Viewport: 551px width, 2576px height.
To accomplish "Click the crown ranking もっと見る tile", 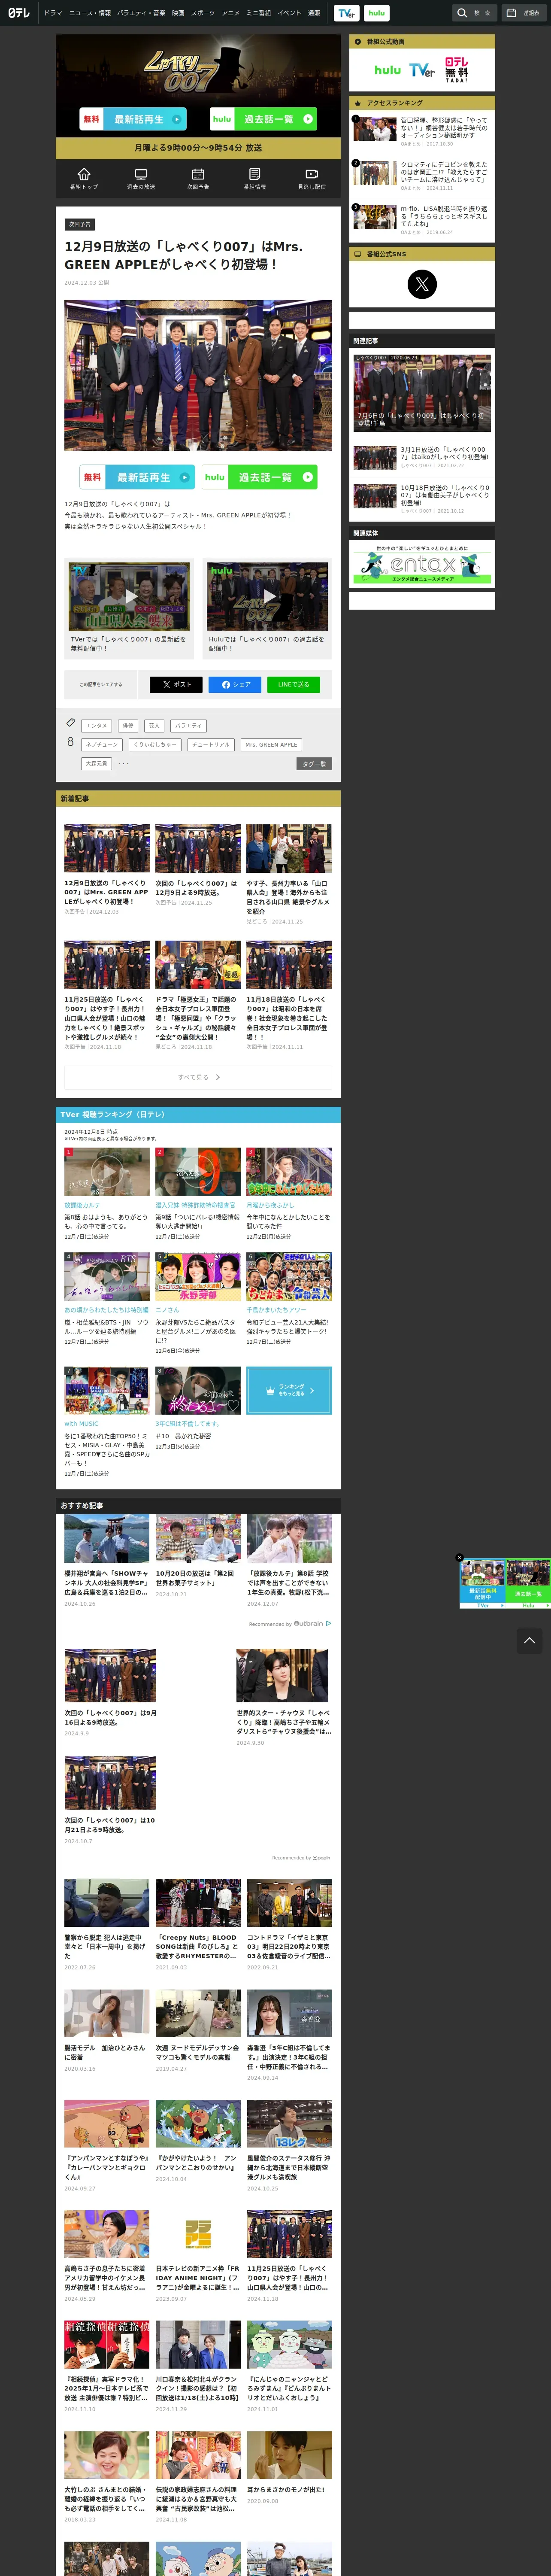I will [x=289, y=1390].
